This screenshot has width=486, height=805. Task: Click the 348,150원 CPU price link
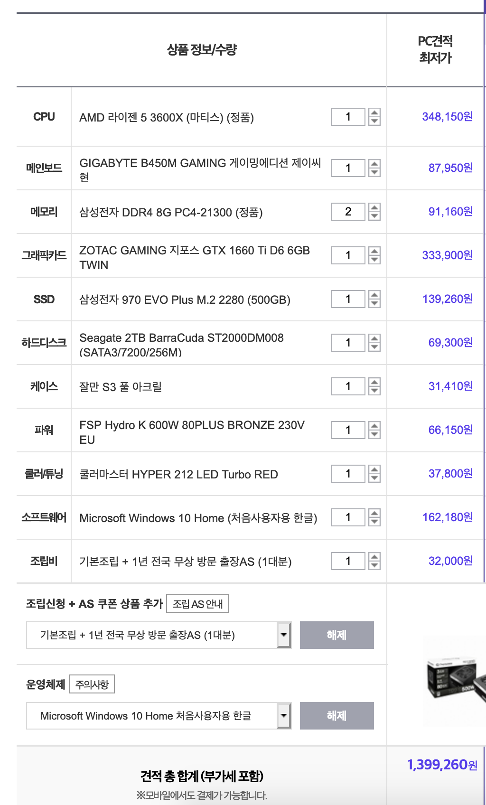click(x=447, y=117)
